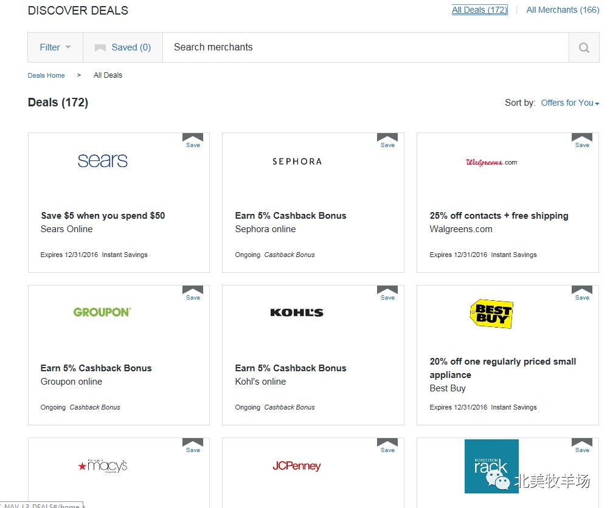The height and width of the screenshot is (508, 610).
Task: Click Kohl's online merchant text
Action: [x=260, y=382]
